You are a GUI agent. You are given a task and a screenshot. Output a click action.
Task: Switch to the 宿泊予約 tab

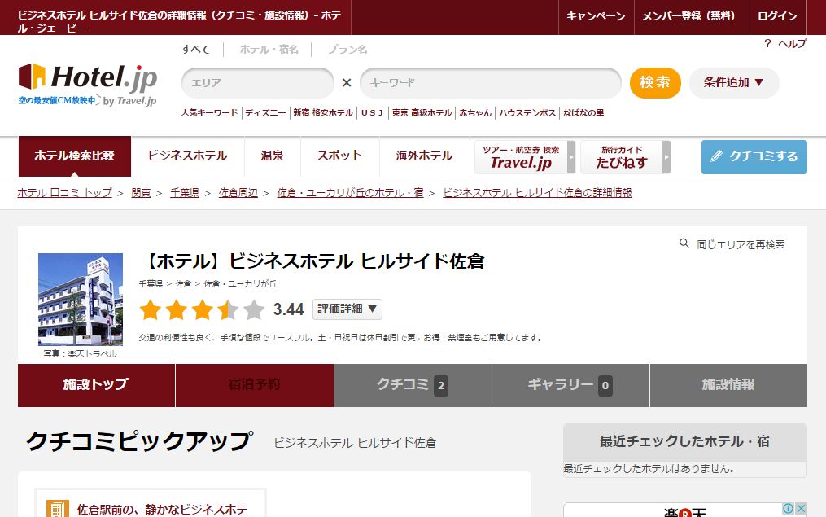[x=255, y=385]
